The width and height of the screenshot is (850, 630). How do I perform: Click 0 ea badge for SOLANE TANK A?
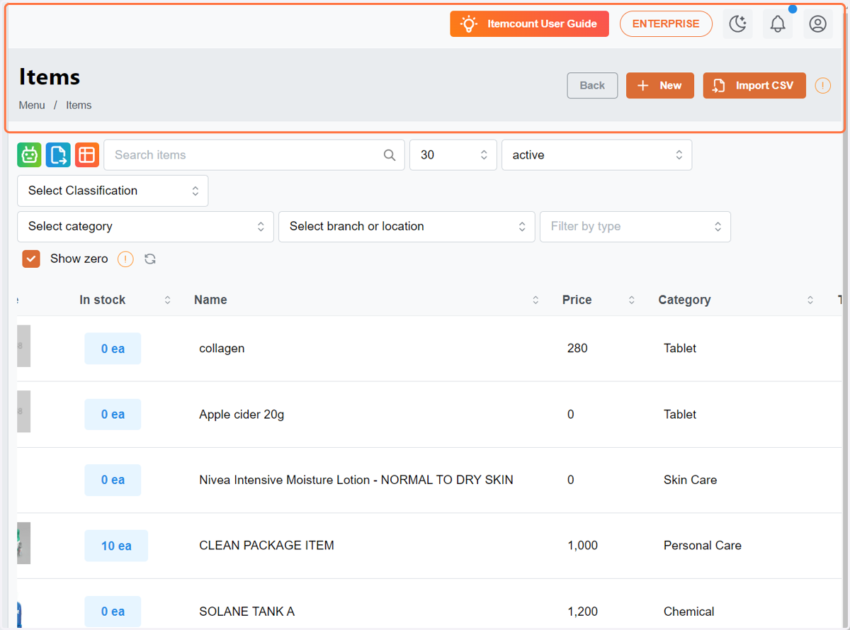[x=113, y=612]
